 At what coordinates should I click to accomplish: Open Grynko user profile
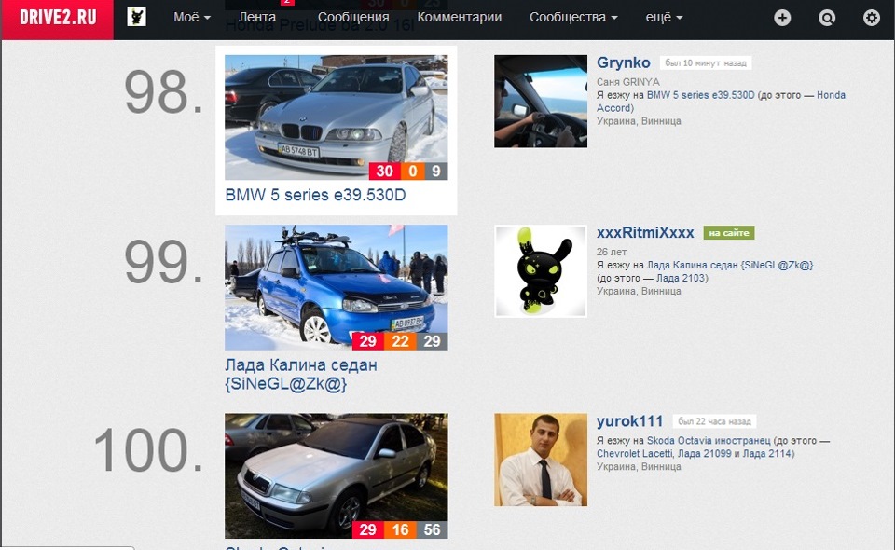pyautogui.click(x=624, y=62)
